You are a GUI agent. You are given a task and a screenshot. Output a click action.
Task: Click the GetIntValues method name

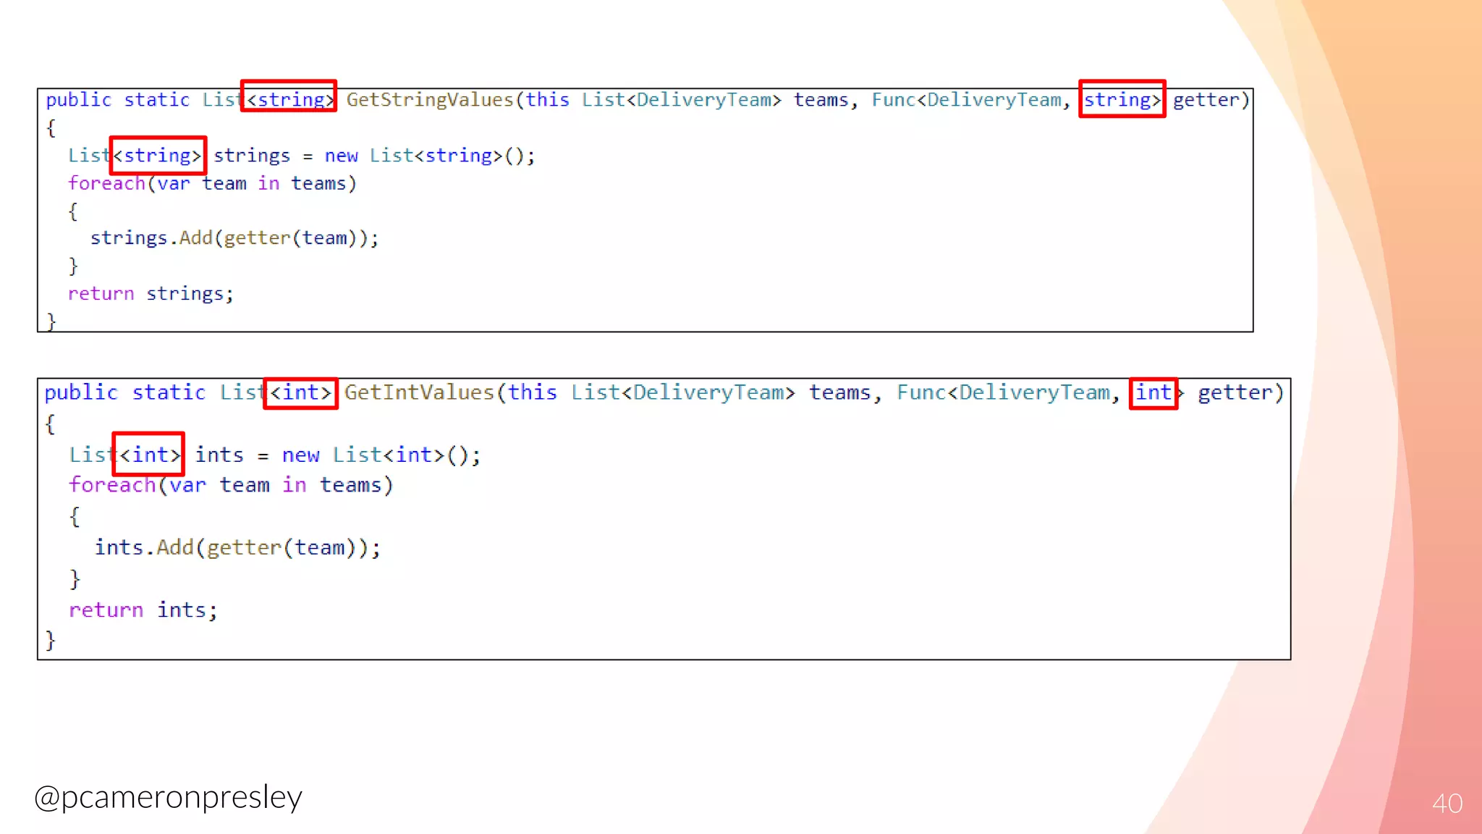(x=419, y=392)
